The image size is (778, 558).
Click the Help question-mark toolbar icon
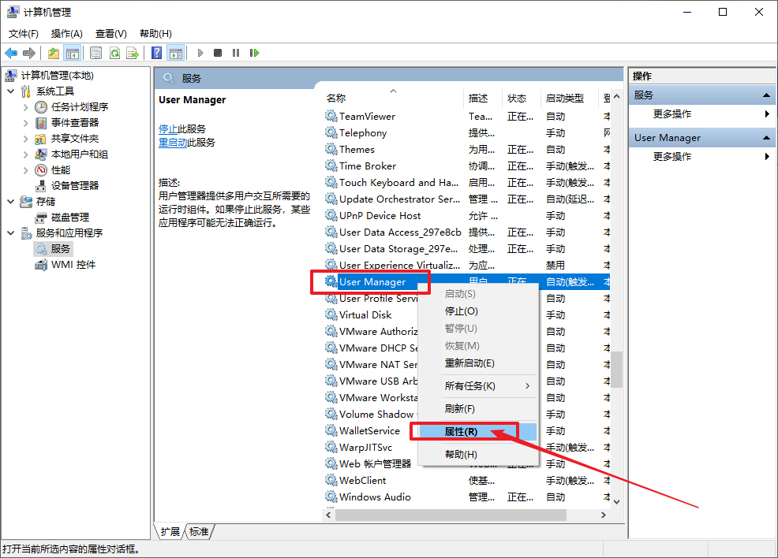[x=157, y=53]
